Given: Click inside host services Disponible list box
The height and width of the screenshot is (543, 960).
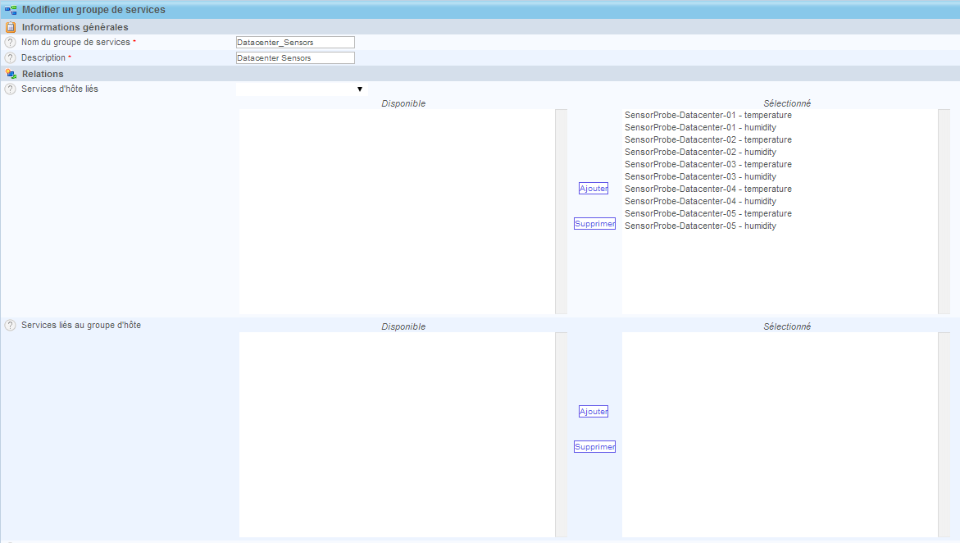Looking at the screenshot, I should pos(397,212).
